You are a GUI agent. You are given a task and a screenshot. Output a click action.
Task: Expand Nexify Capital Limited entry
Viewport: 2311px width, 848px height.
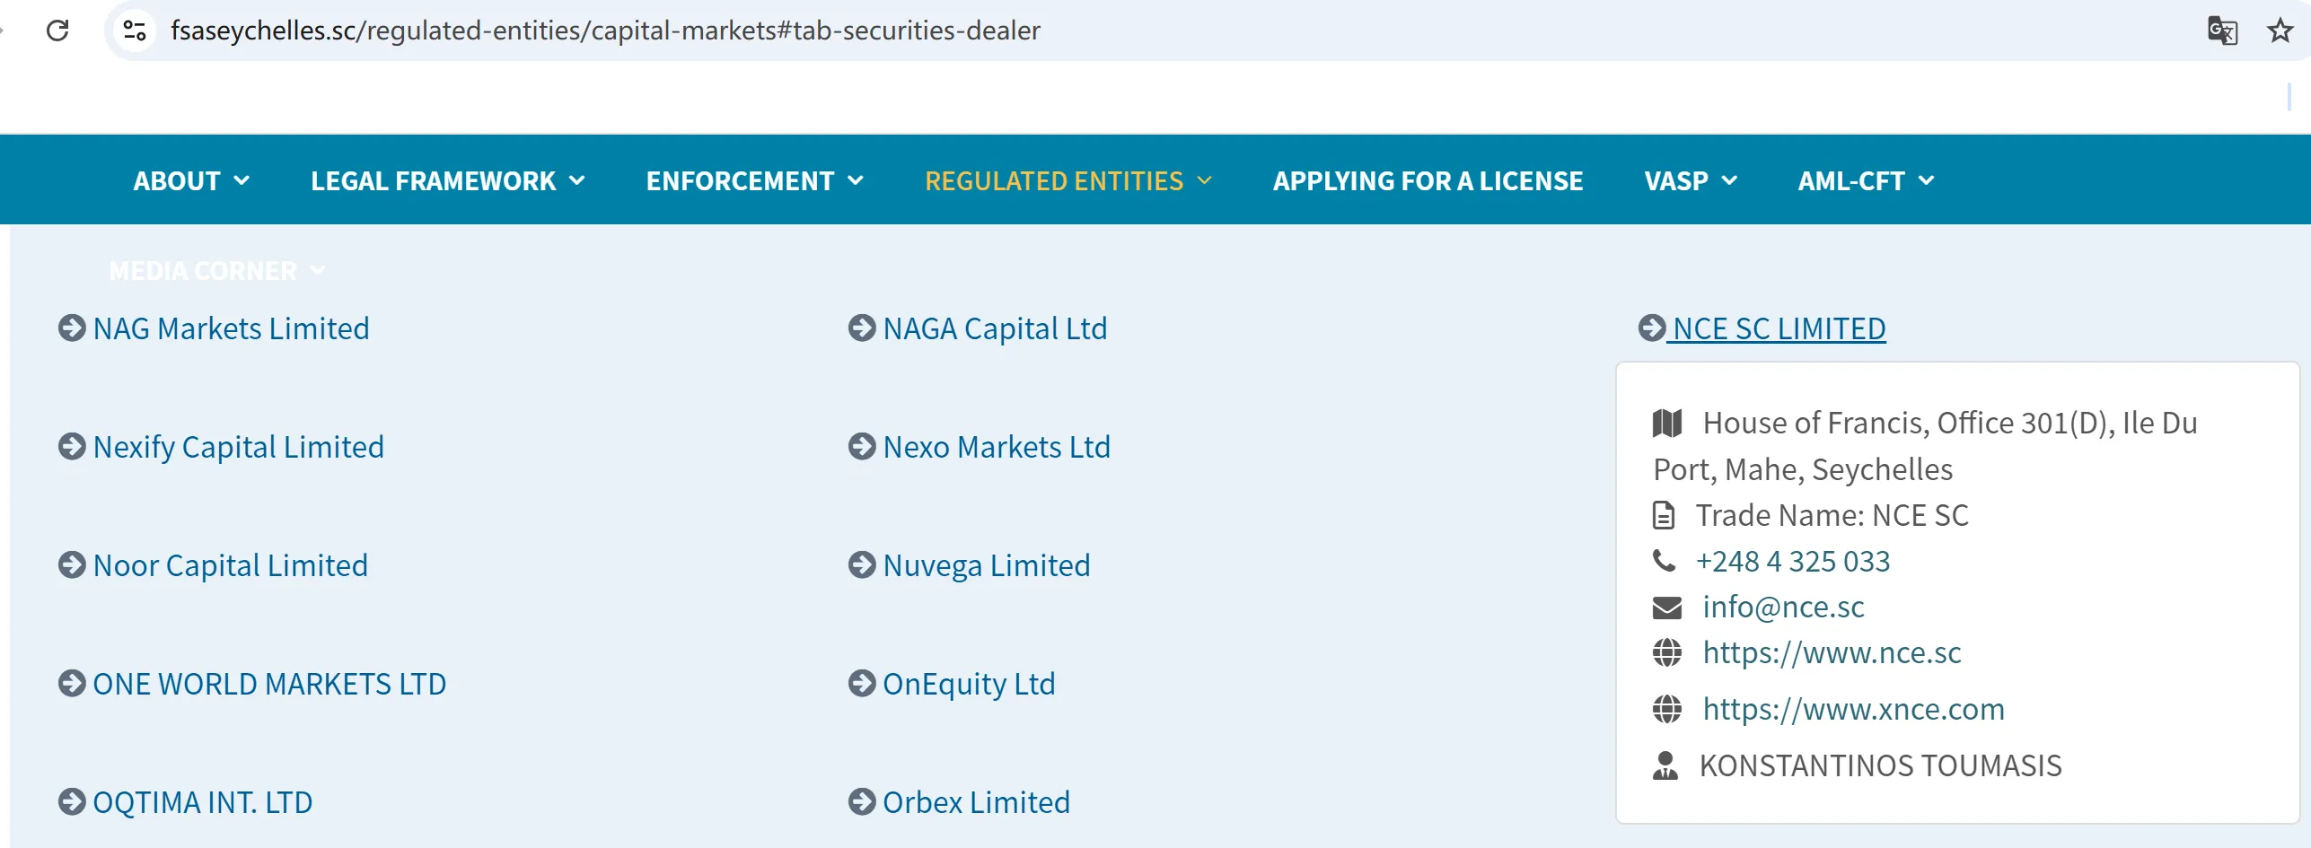(x=238, y=448)
